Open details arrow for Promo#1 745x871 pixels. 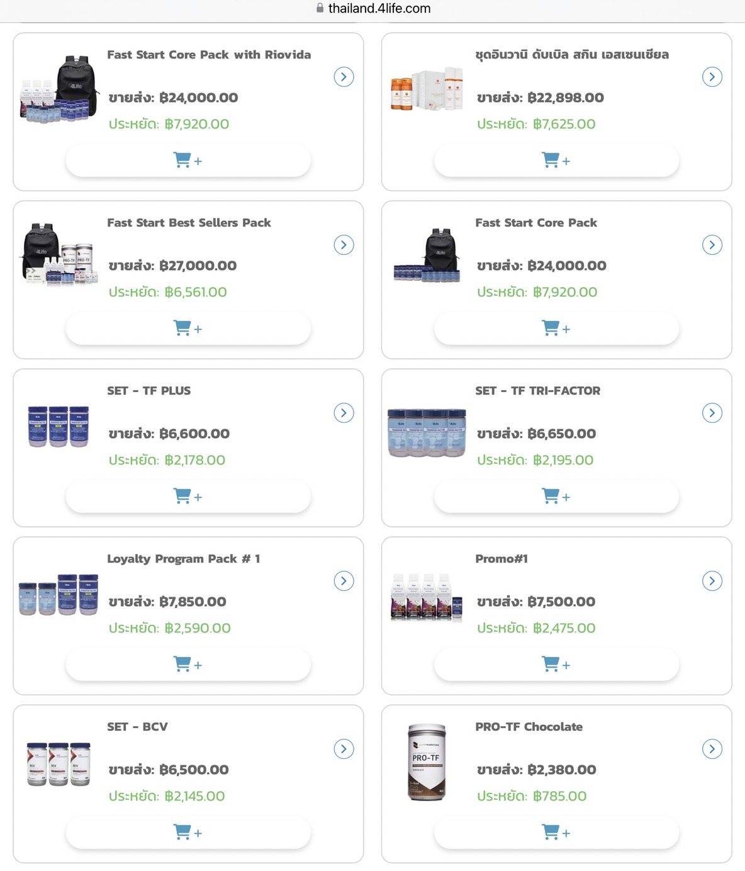712,581
